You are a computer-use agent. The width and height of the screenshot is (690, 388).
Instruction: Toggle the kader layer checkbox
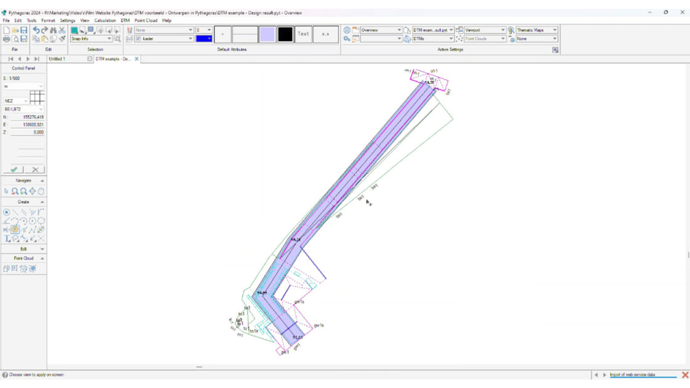[138, 39]
